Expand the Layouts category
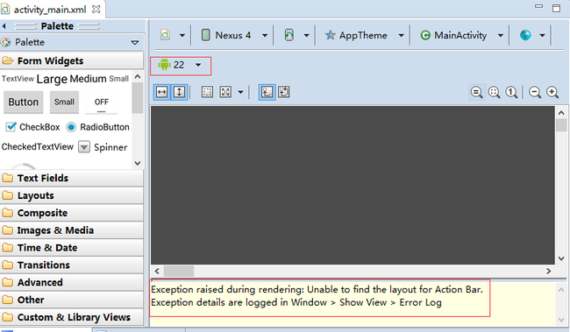This screenshot has width=570, height=332. (x=72, y=195)
